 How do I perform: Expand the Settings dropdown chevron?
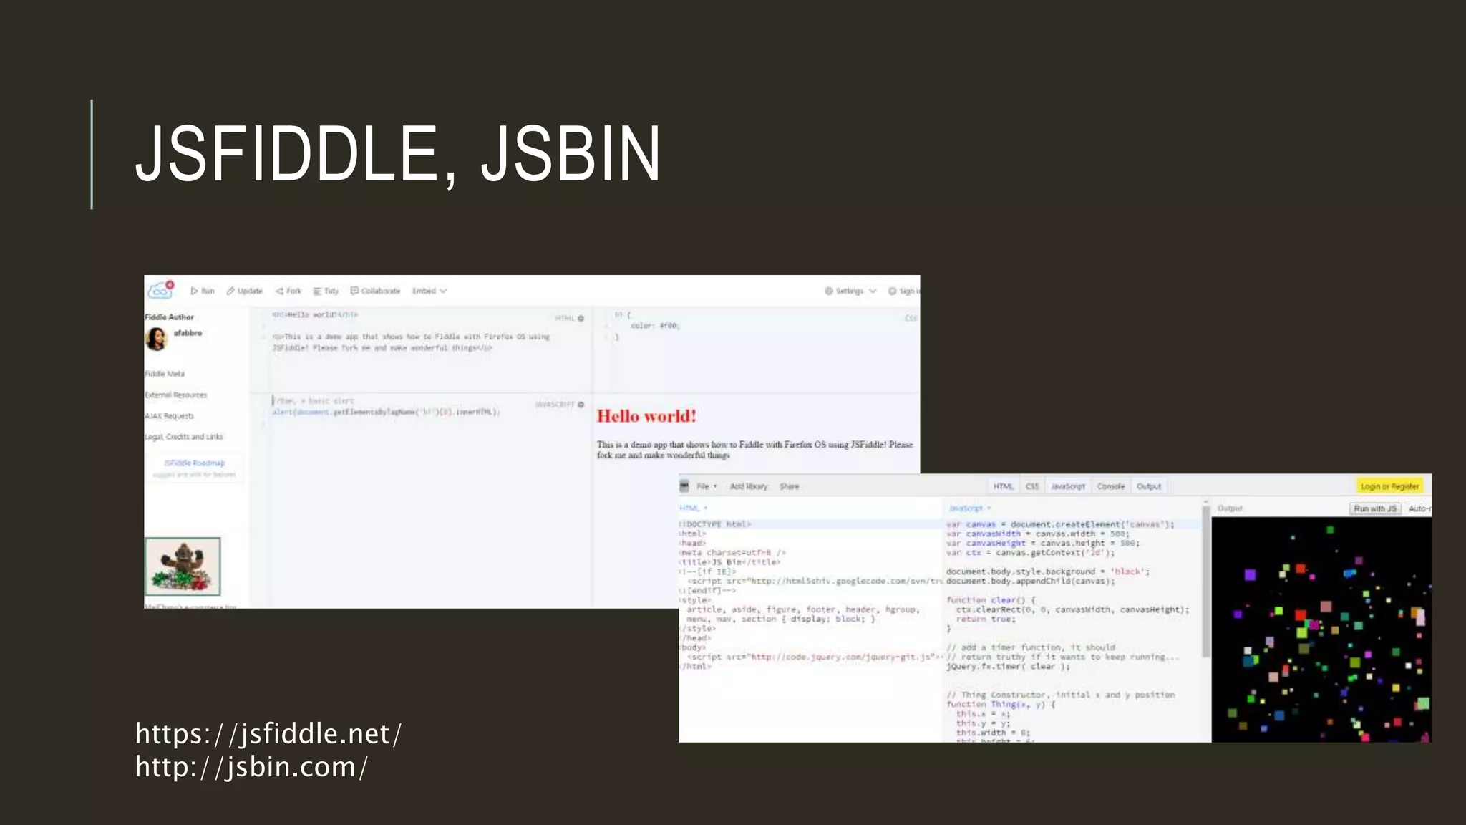coord(873,291)
